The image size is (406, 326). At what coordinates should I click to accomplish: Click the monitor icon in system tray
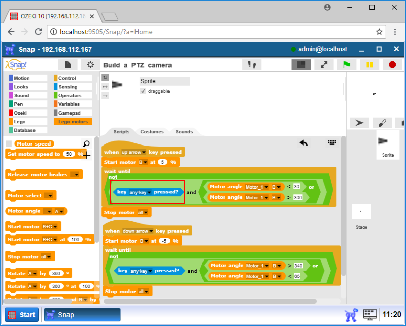point(370,315)
